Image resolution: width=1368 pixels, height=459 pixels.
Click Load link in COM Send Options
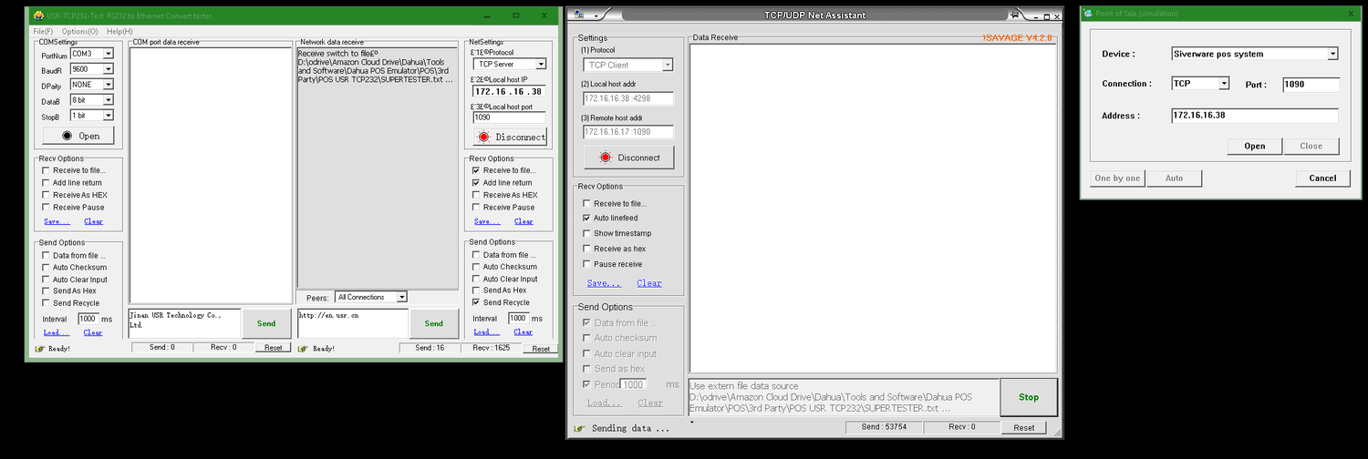[57, 332]
